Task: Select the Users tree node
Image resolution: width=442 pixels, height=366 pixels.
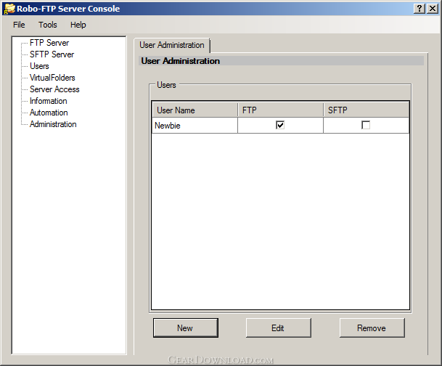Action: point(39,66)
